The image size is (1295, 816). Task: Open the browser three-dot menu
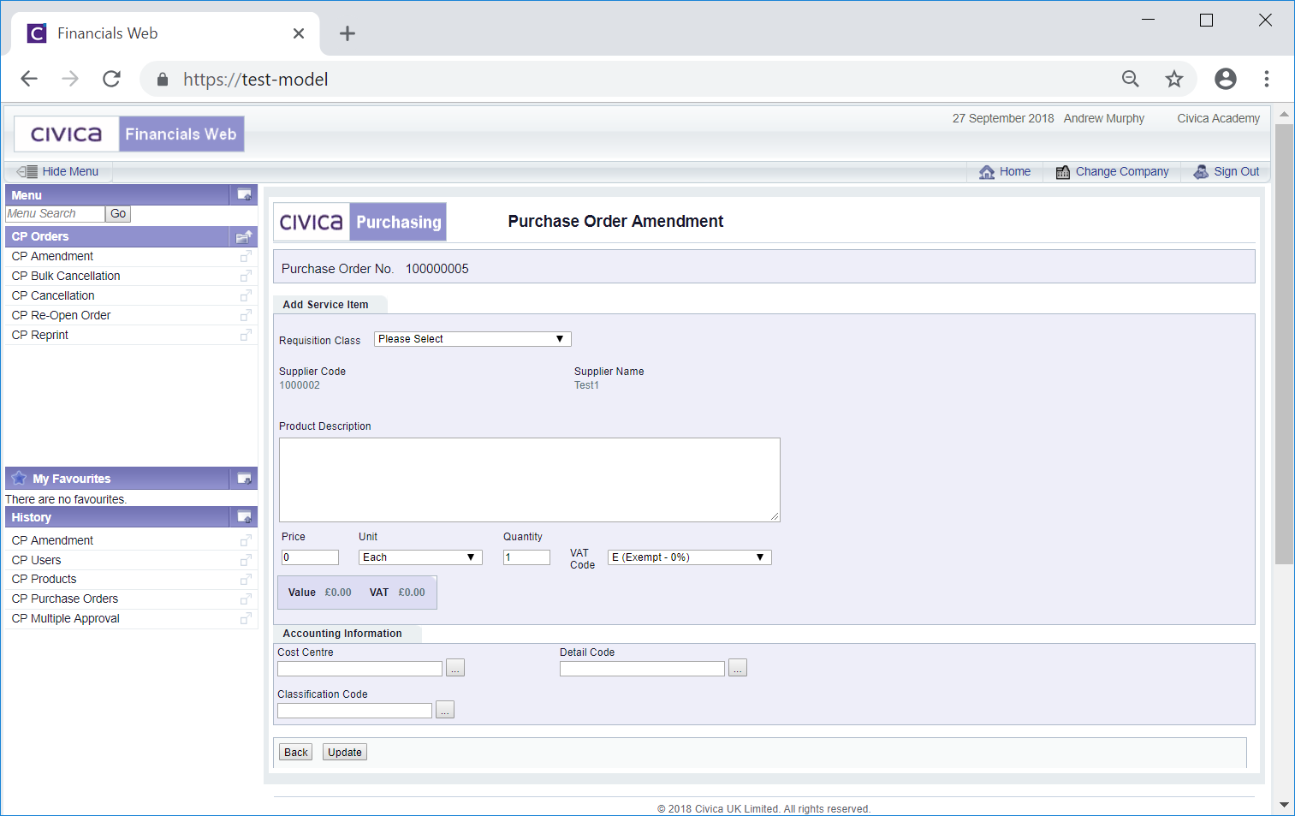(x=1267, y=79)
